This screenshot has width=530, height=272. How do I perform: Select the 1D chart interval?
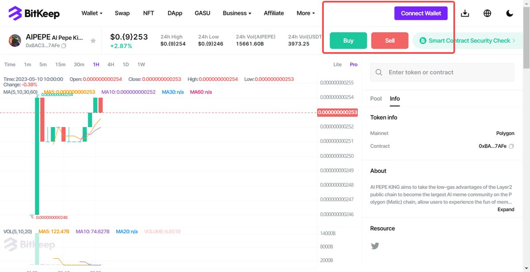coord(125,64)
